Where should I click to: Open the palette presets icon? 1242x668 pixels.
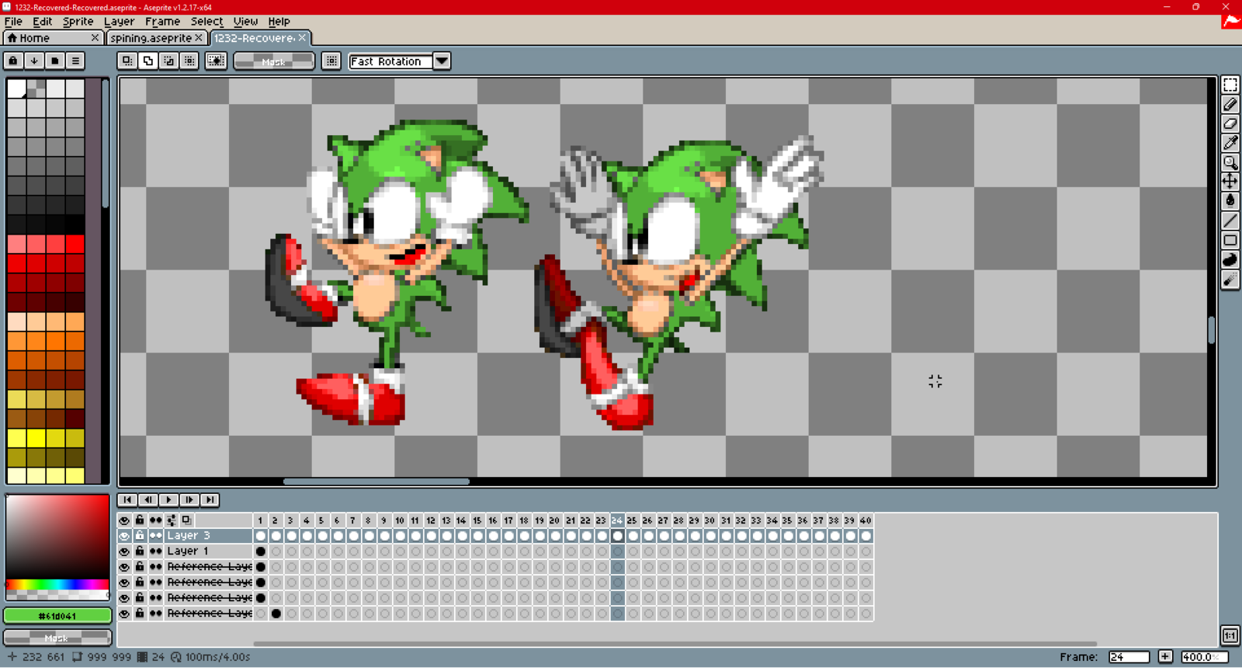click(54, 61)
